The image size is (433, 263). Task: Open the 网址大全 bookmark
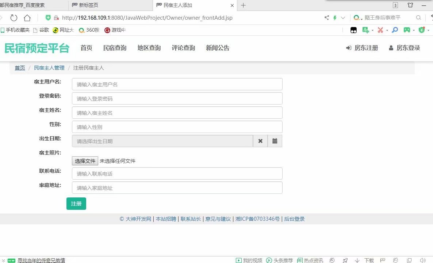pyautogui.click(x=63, y=30)
